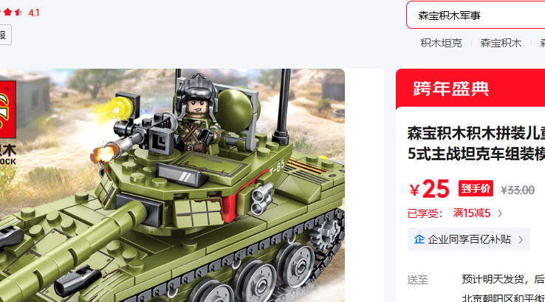Select the 积木坦克 suggested search link
The height and width of the screenshot is (302, 545).
click(x=441, y=43)
